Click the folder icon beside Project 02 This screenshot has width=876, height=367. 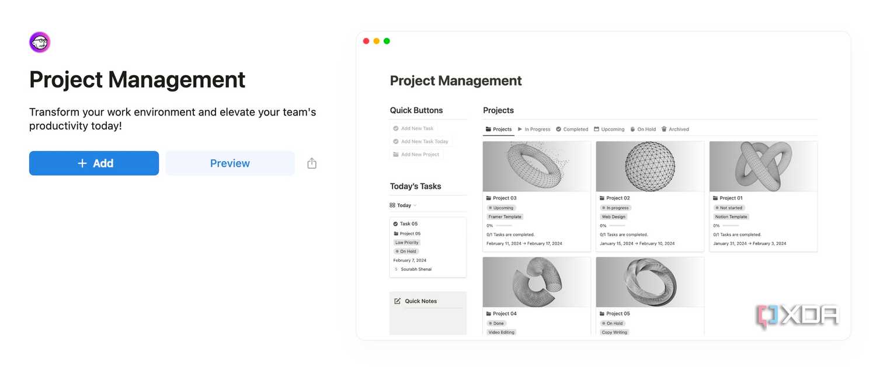[602, 198]
